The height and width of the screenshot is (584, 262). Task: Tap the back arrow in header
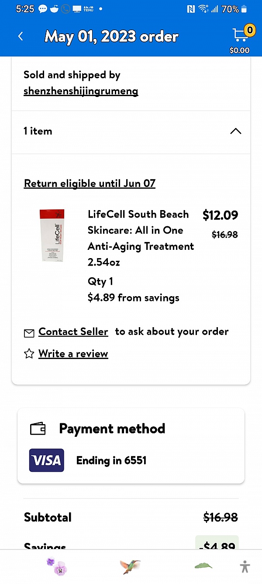click(21, 36)
